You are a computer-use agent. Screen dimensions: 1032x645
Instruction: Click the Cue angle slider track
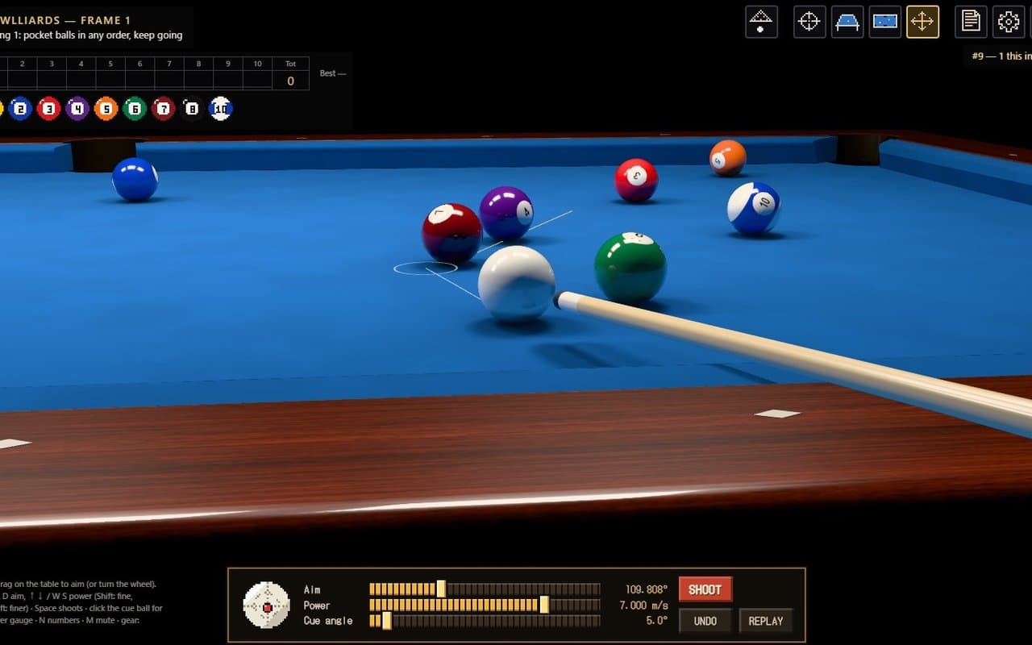coord(485,621)
